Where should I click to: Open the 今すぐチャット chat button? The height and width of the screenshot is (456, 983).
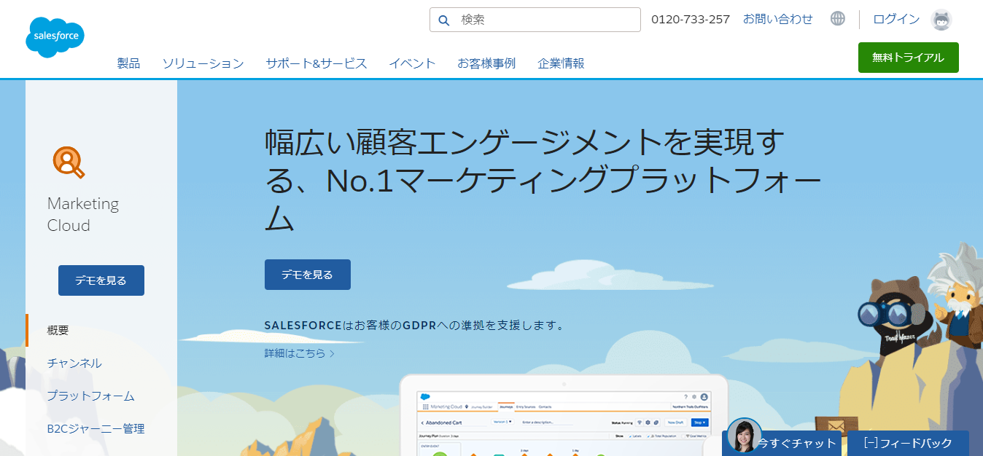coord(783,443)
